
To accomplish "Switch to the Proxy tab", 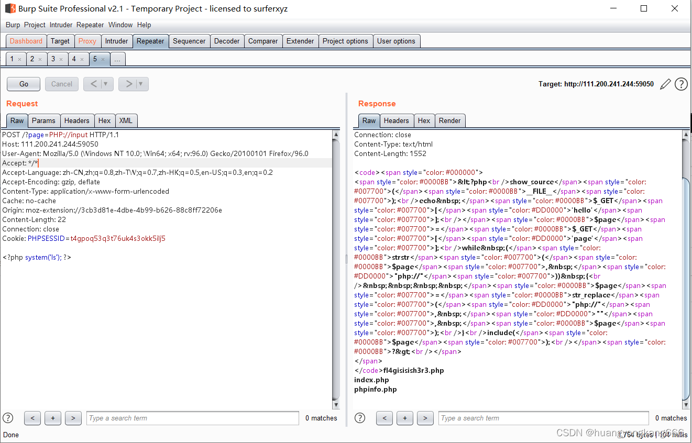I will coord(87,41).
